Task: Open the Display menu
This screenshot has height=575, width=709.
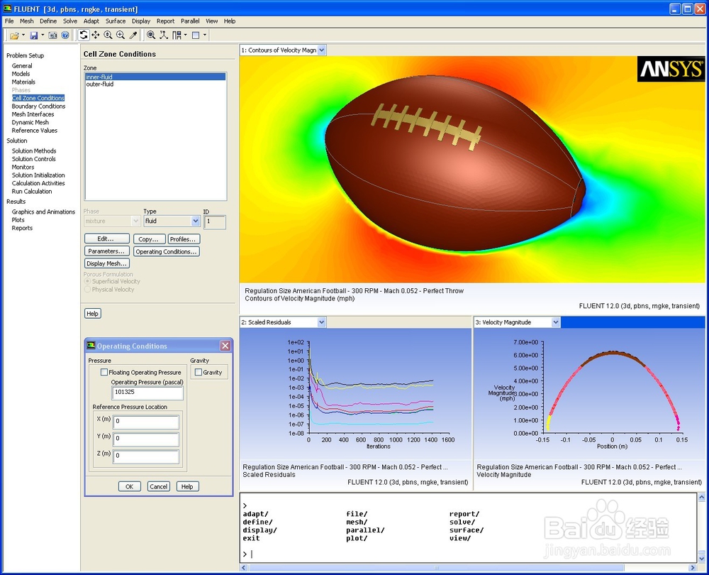Action: pyautogui.click(x=141, y=21)
